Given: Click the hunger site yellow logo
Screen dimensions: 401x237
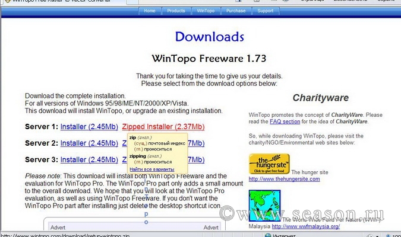Looking at the screenshot, I should click(x=269, y=164).
